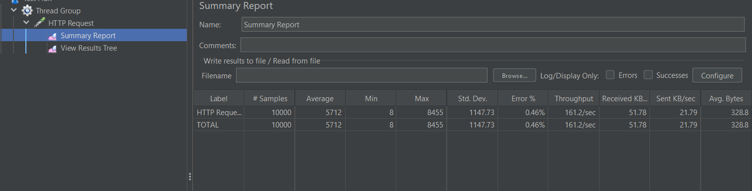The image size is (752, 191).
Task: Enable the Successes only checkbox
Action: tap(648, 75)
